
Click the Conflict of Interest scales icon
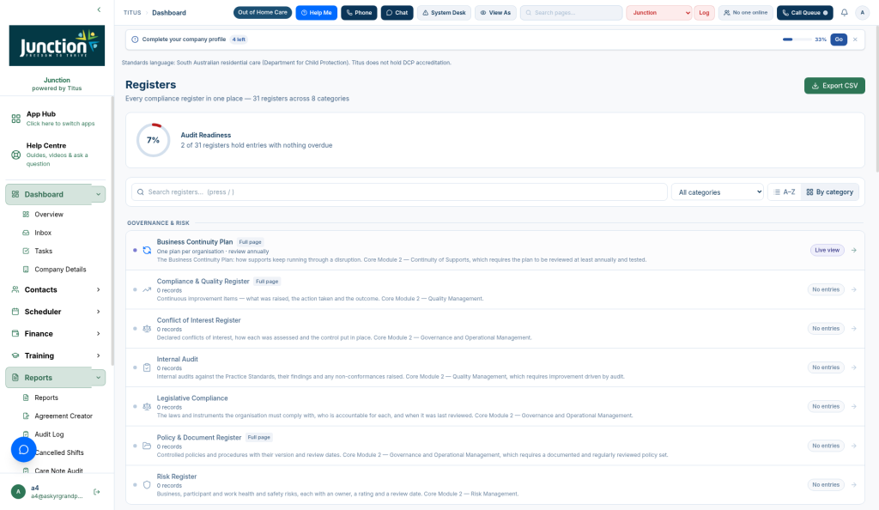[x=147, y=329]
